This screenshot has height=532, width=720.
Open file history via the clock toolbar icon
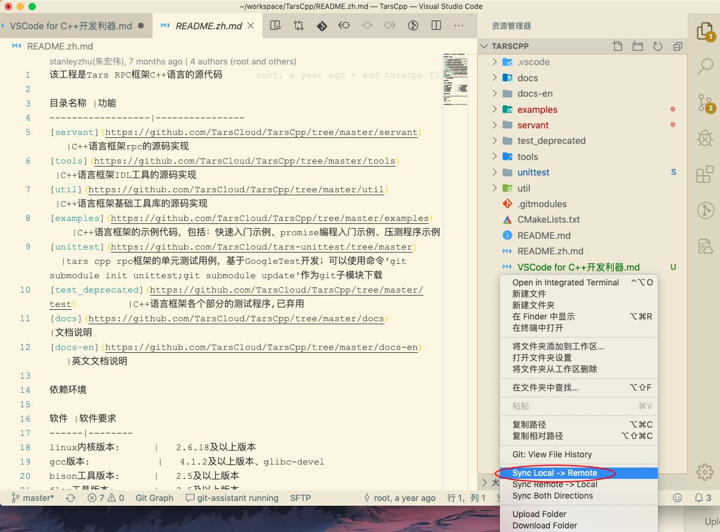tap(413, 26)
